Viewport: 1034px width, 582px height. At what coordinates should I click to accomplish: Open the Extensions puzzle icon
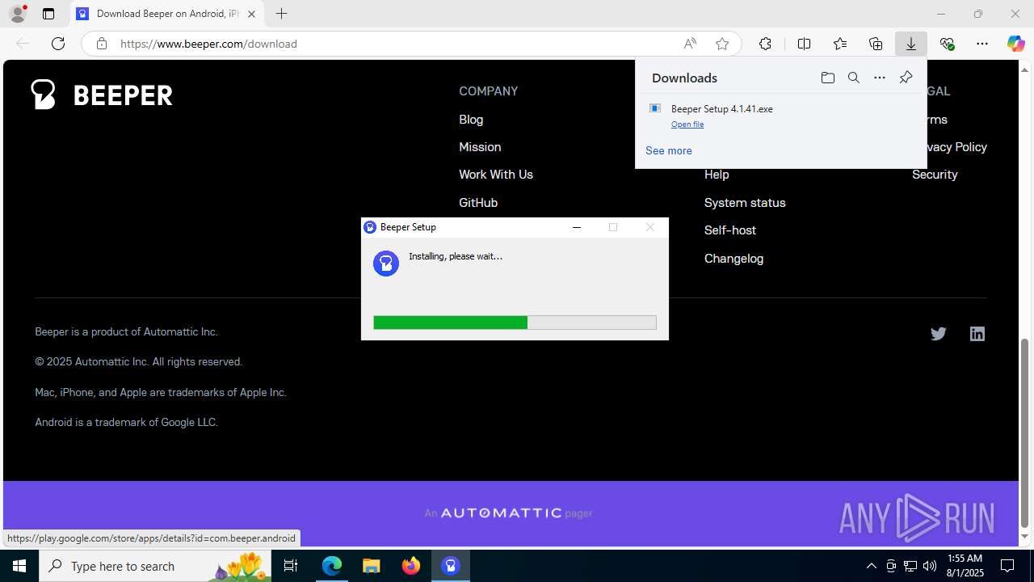click(765, 44)
